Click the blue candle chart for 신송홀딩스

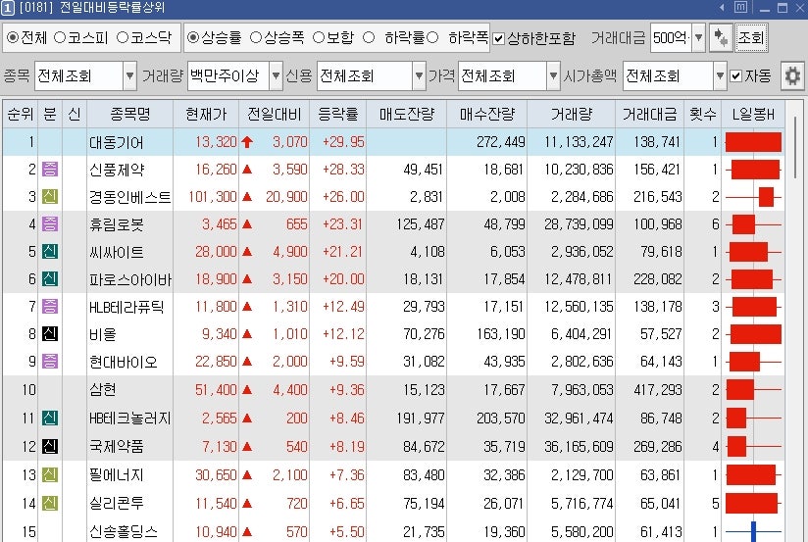point(753,531)
